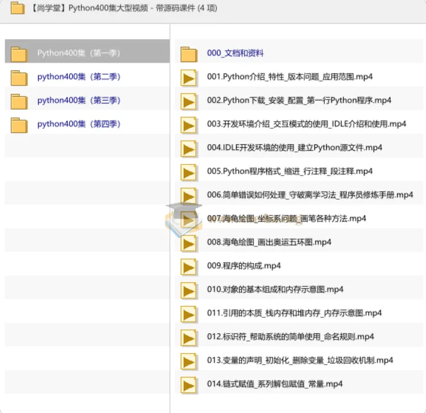Open the python400集（第二季）link
Screen dimensions: 426x413
click(79, 77)
